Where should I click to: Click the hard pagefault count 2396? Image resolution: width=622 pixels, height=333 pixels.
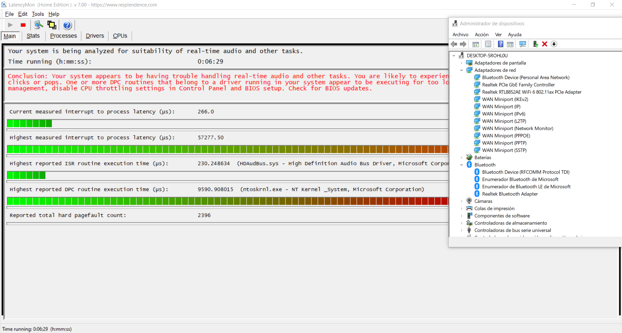pyautogui.click(x=204, y=215)
